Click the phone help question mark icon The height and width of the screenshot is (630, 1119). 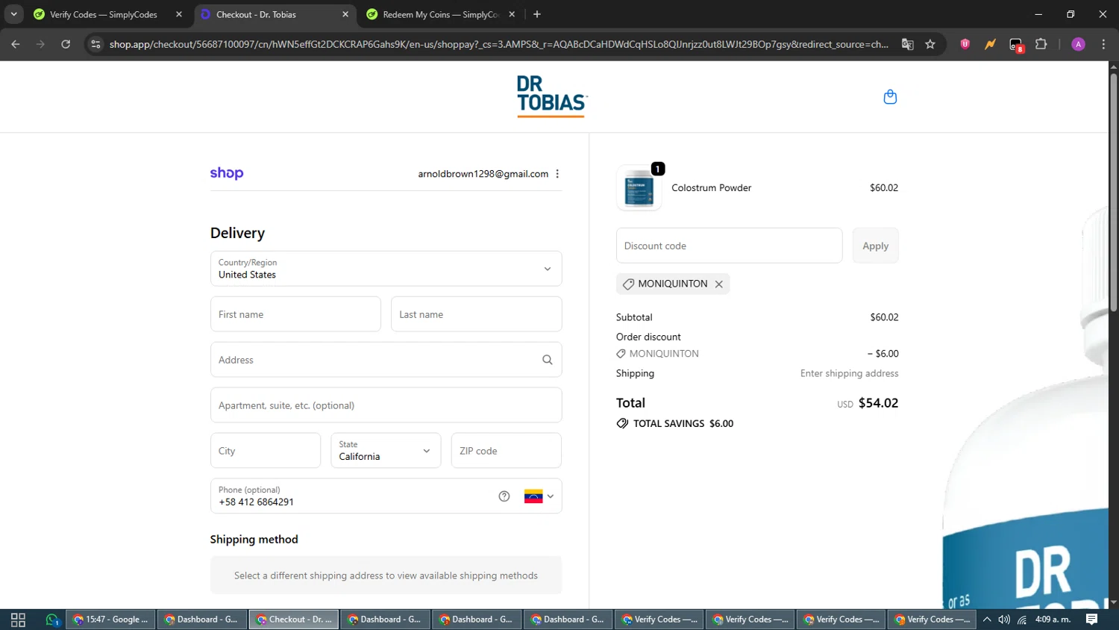[x=504, y=496]
